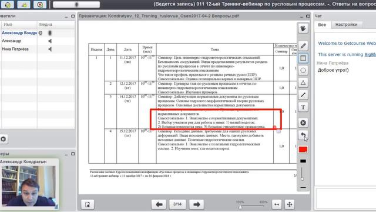Click the recording indicator icon in top bar
The image size is (376, 212).
pos(40,4)
